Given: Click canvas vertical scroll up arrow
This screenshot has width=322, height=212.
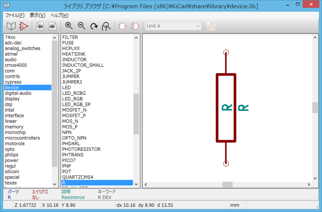Looking at the screenshot, I should pos(315,37).
